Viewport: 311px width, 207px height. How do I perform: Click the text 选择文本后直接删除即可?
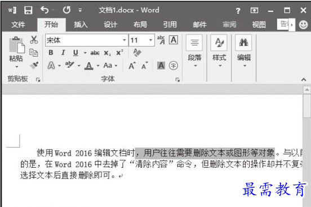click(65, 175)
